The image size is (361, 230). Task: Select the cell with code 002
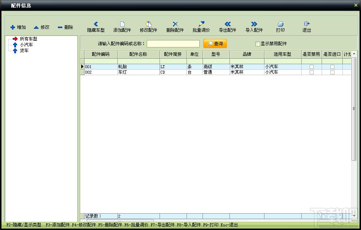[101, 73]
